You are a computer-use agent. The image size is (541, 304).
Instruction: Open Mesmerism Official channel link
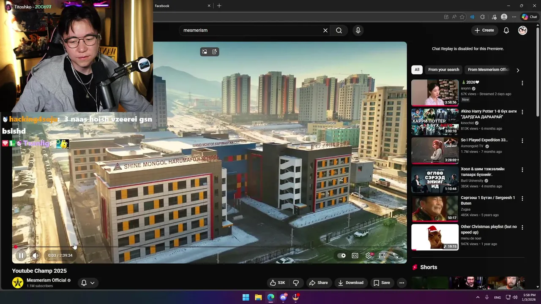pyautogui.click(x=46, y=280)
